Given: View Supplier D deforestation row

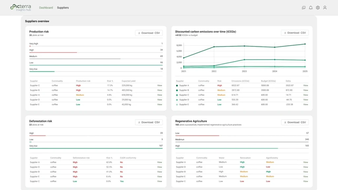Looking at the screenshot, I should coord(159,167).
